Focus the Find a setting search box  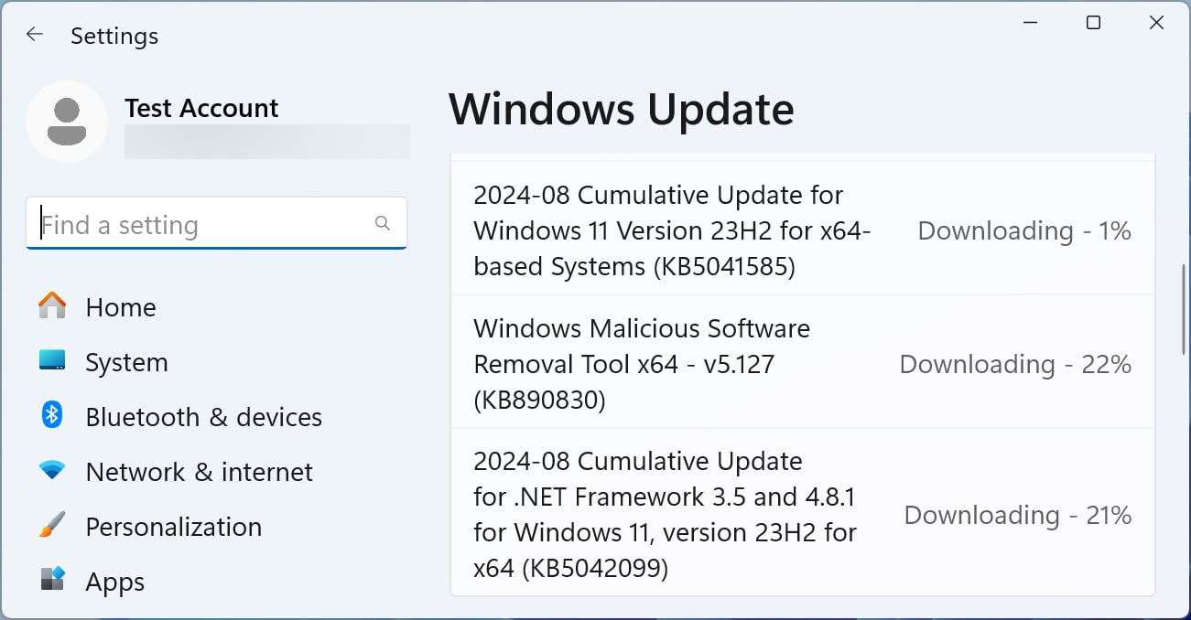click(216, 224)
